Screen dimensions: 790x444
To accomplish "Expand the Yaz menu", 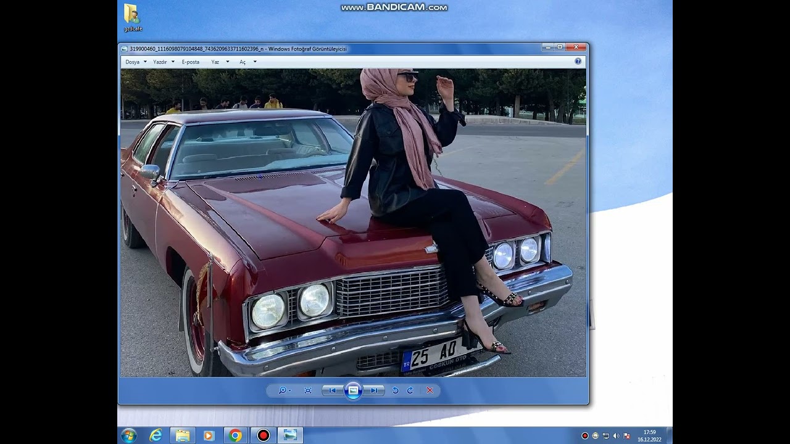I will (220, 62).
